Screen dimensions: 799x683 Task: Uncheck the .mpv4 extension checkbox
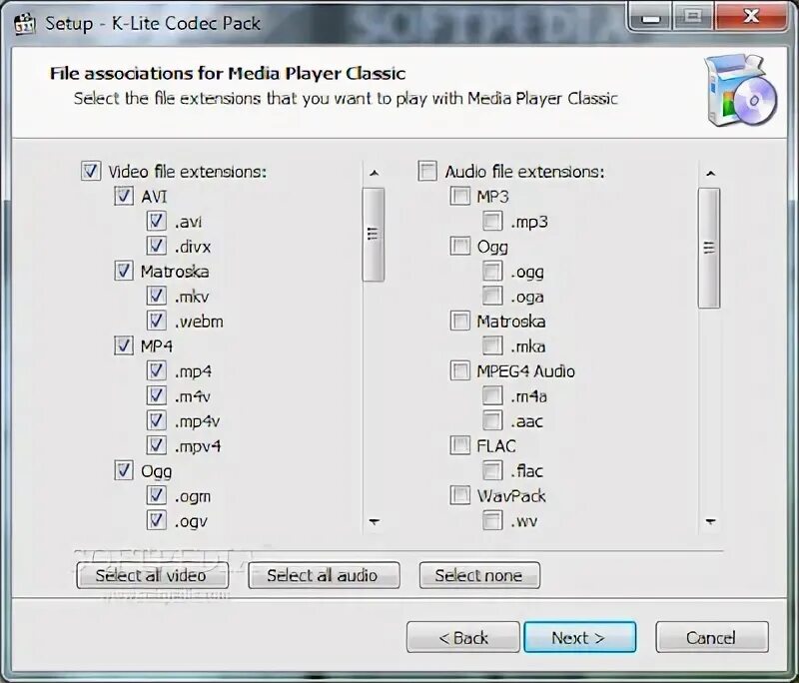157,445
